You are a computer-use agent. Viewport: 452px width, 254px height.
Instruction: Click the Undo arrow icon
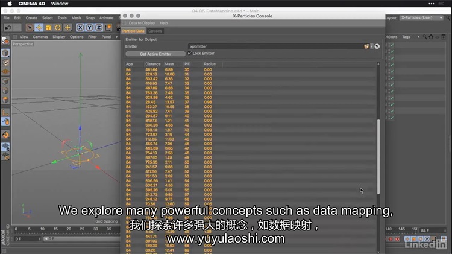pyautogui.click(x=8, y=28)
